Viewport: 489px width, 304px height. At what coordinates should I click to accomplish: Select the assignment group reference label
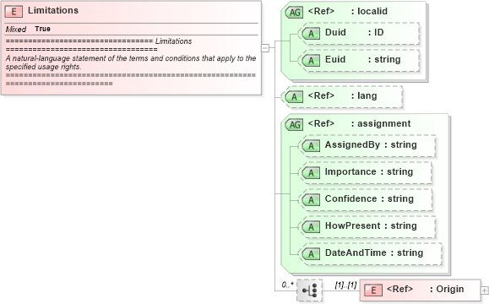click(x=359, y=123)
